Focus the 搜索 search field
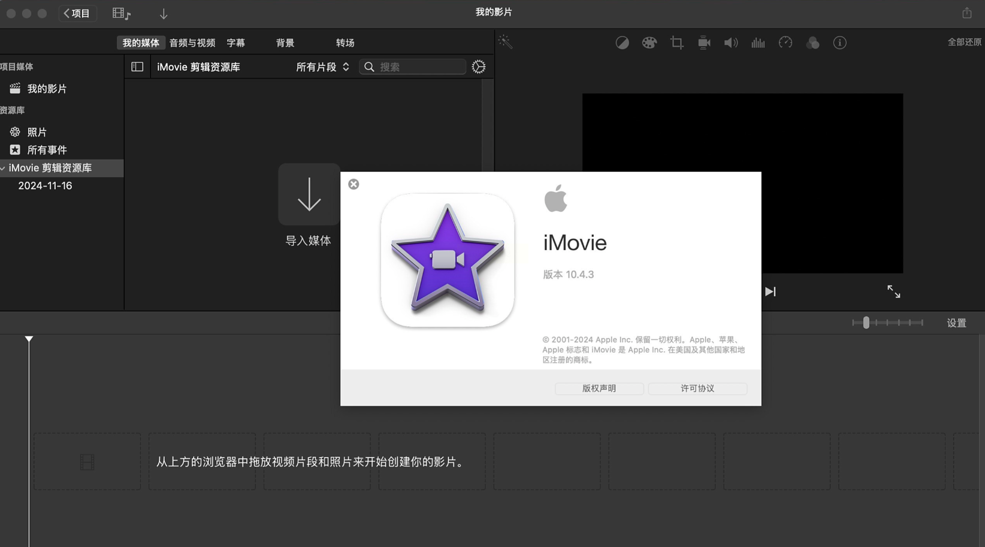The height and width of the screenshot is (547, 985). coord(413,67)
